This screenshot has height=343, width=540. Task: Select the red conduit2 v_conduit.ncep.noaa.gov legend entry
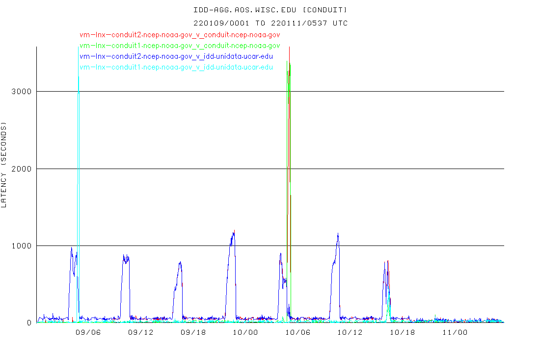(180, 35)
